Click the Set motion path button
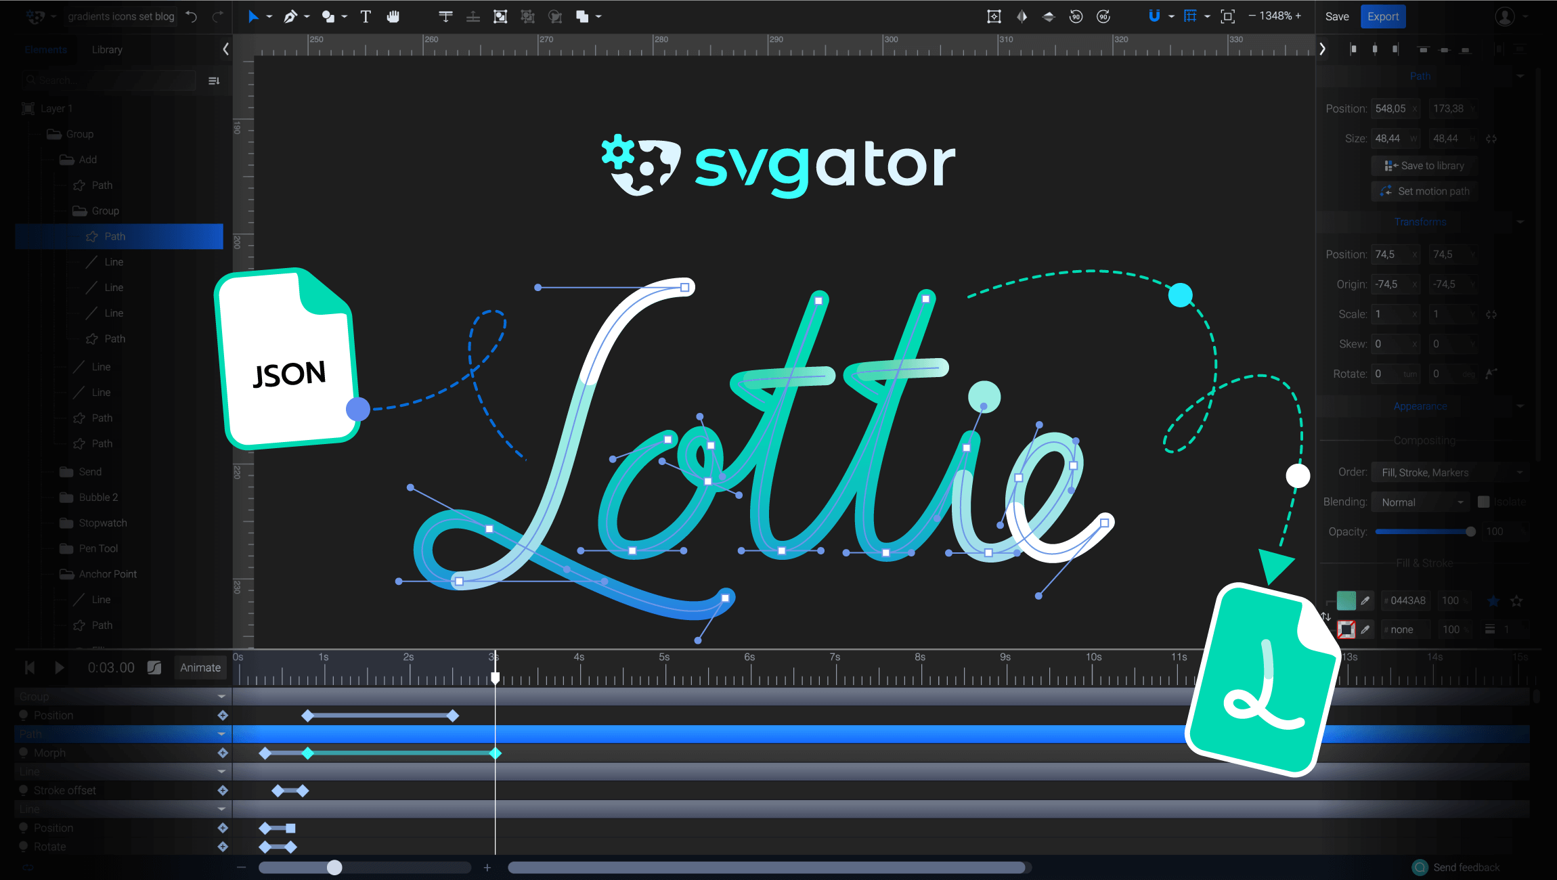 click(1424, 191)
